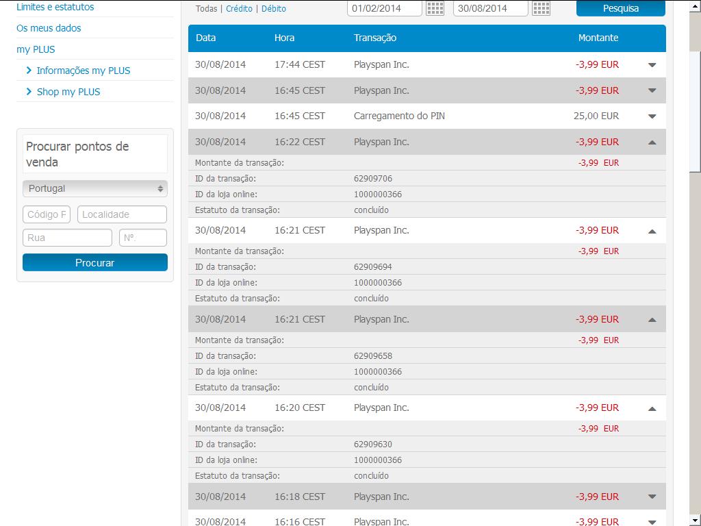Open Limites e estatutos menu item

55,7
